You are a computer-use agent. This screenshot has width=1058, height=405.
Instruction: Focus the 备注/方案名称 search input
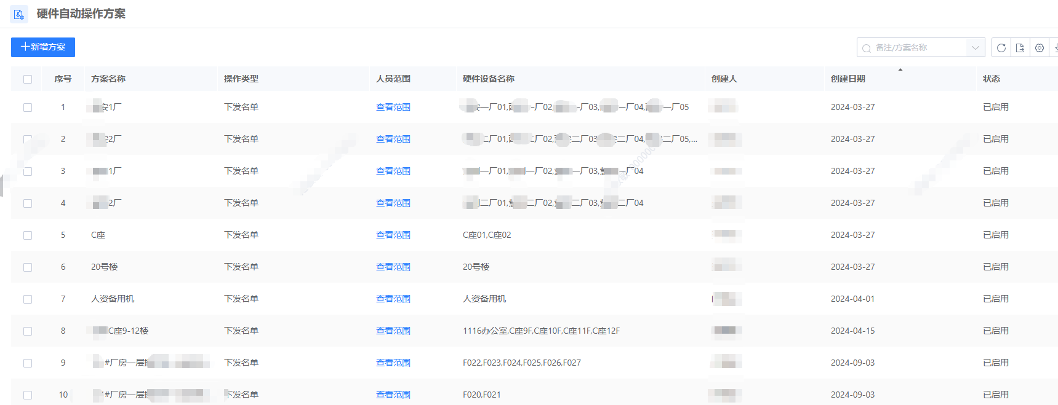[917, 48]
